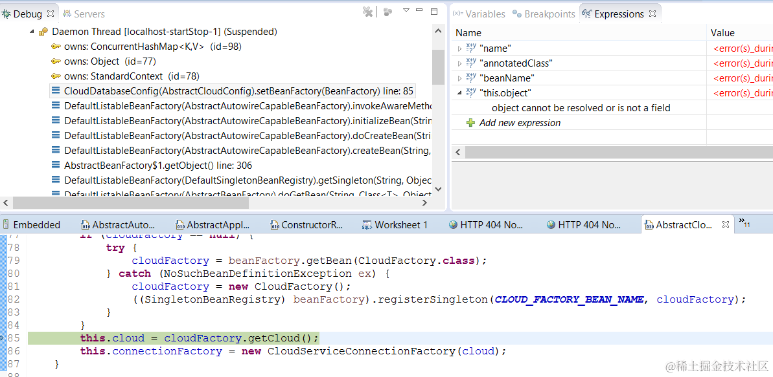Select the Debug tab

click(28, 14)
